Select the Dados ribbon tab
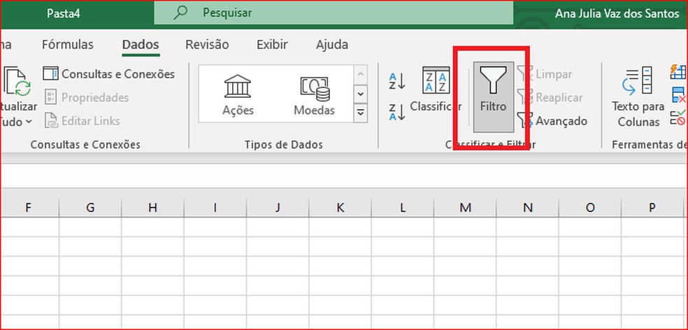688x330 pixels. coord(141,45)
